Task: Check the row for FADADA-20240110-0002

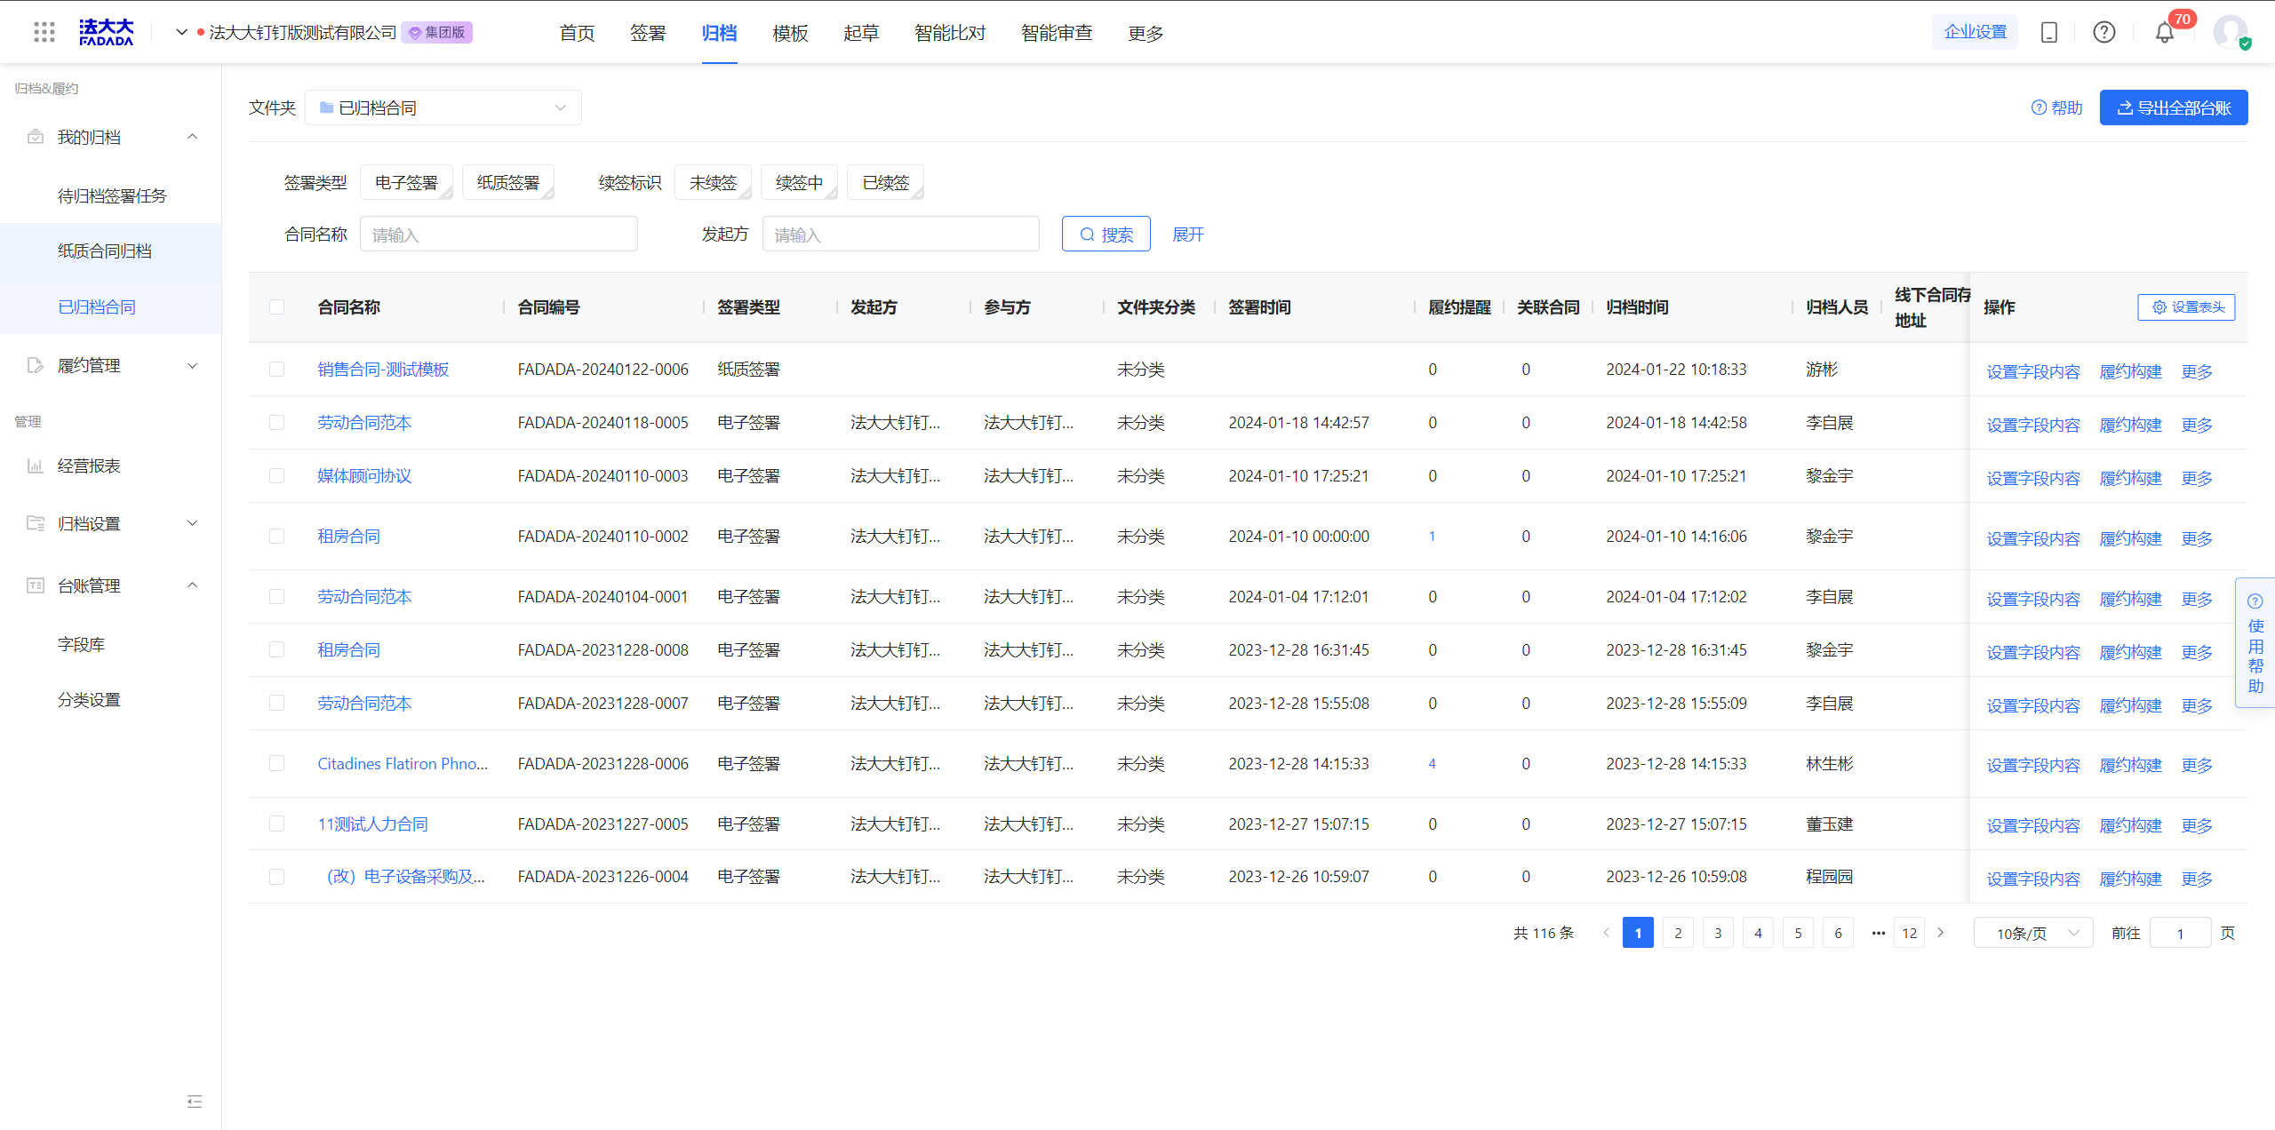Action: [277, 537]
